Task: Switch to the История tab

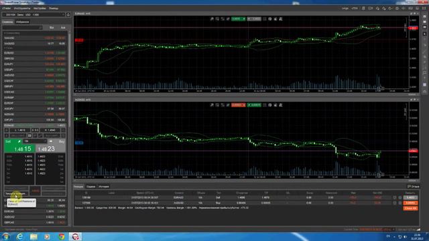Action: point(104,187)
